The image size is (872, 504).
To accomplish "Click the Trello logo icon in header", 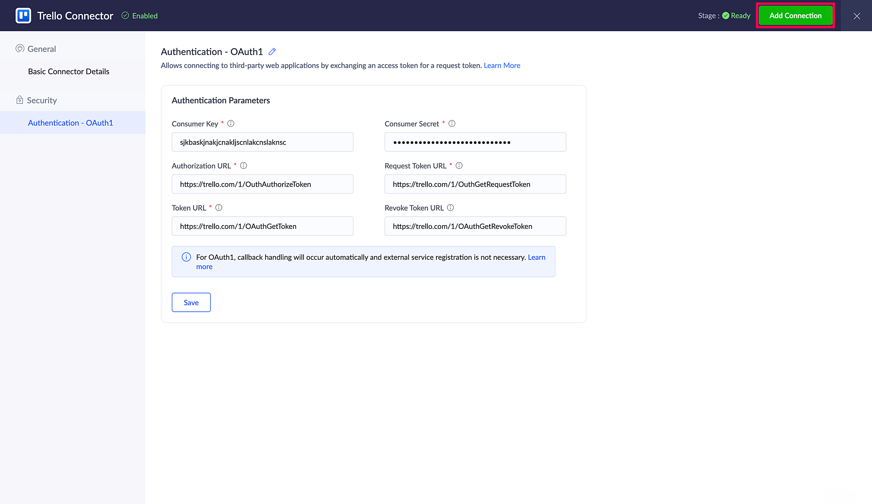I will tap(23, 16).
